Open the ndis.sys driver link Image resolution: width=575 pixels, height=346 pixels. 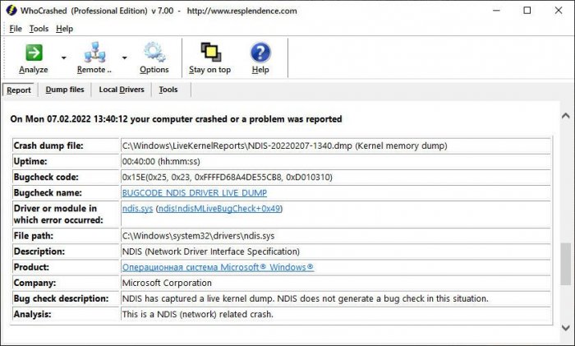pos(137,209)
